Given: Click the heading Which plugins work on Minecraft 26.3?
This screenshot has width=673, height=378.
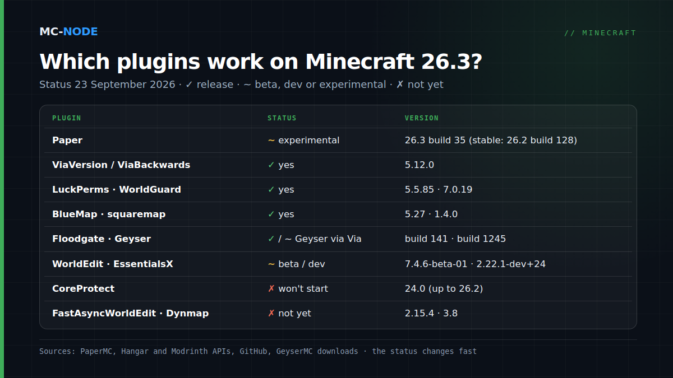Looking at the screenshot, I should tap(261, 62).
